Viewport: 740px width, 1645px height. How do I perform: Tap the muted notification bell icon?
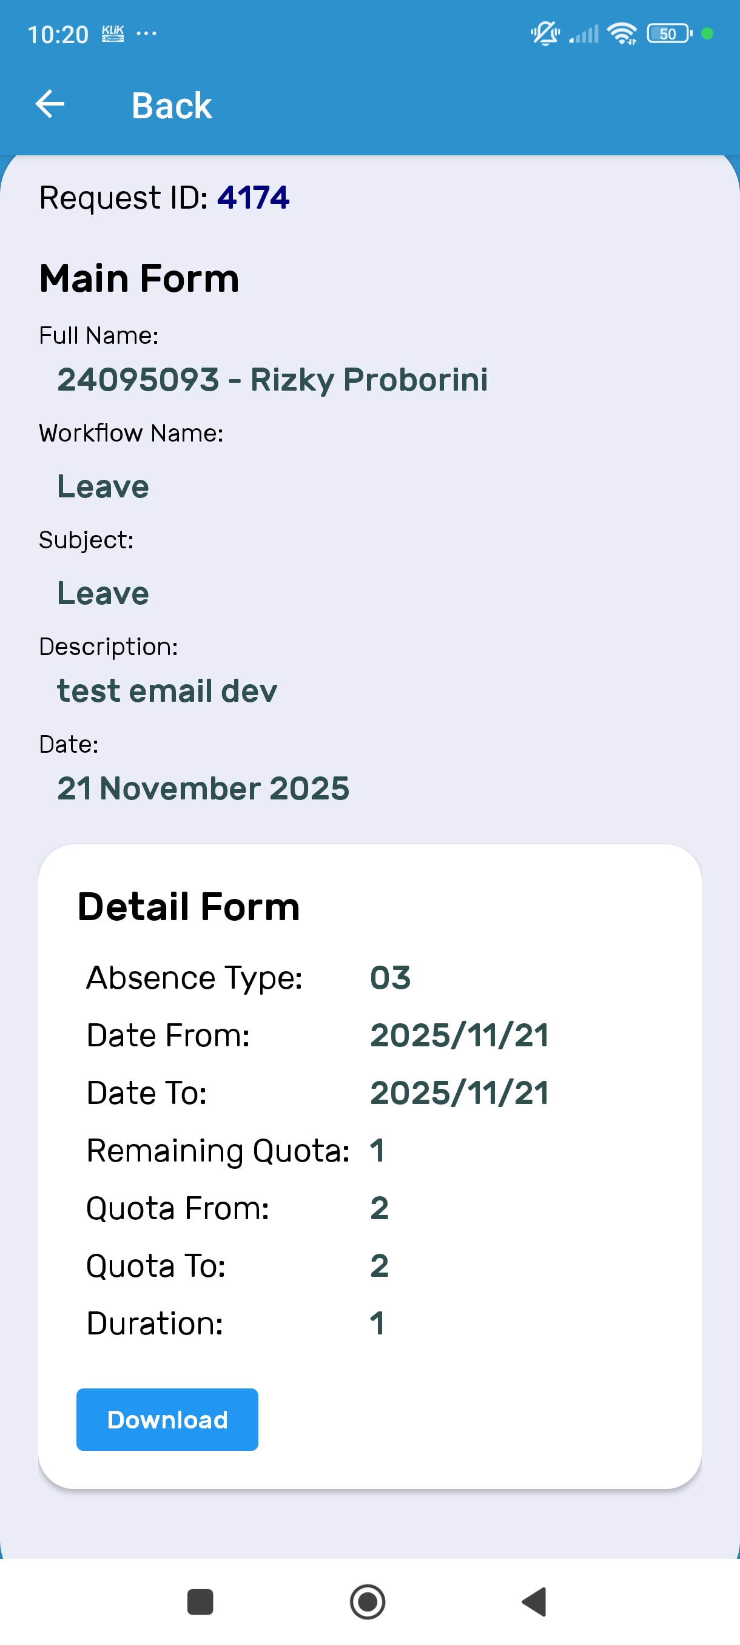coord(545,33)
